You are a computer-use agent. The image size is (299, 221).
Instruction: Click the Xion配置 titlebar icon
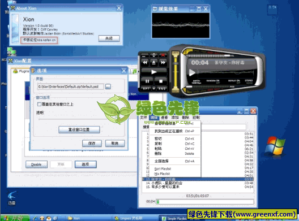[11, 60]
